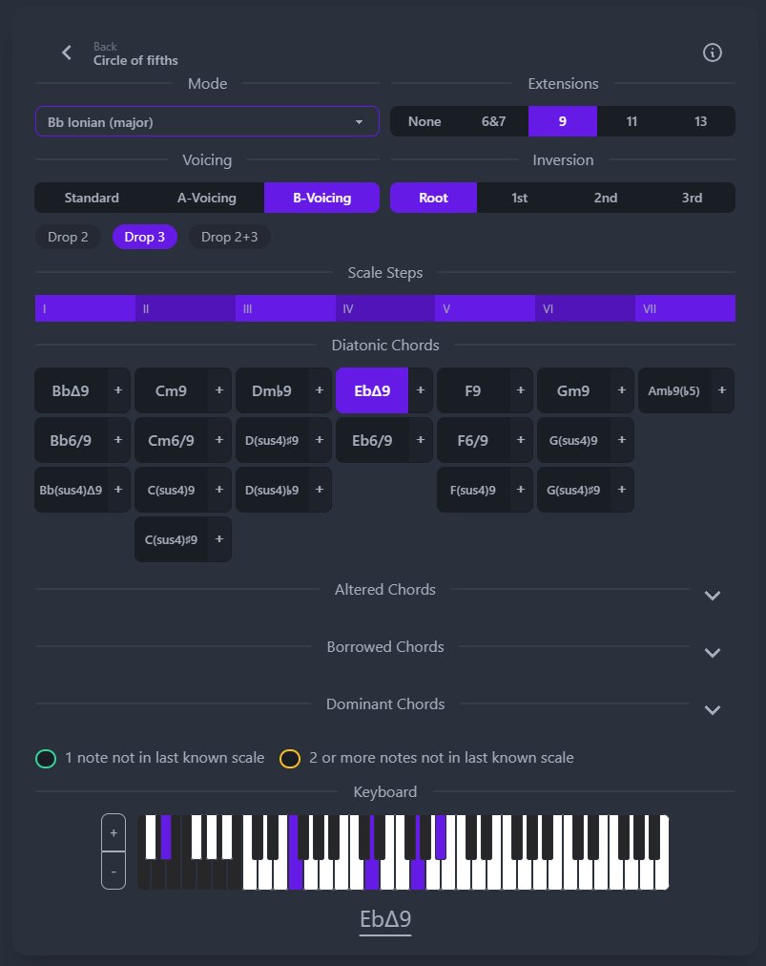
Task: Click the highlighted purple black key on the left of the keyboard
Action: pos(166,836)
